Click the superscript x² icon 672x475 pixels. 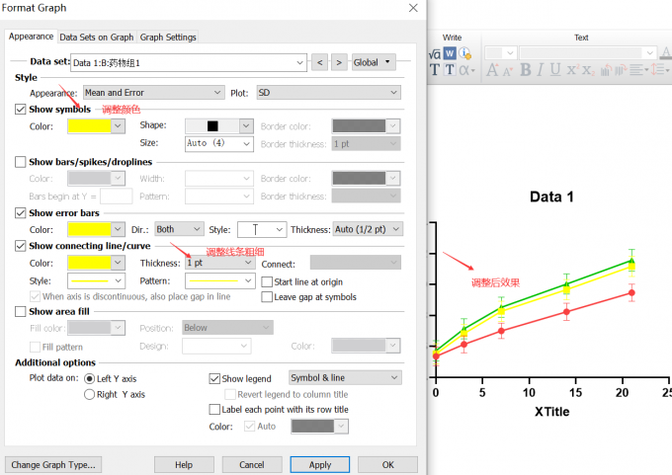pyautogui.click(x=571, y=70)
